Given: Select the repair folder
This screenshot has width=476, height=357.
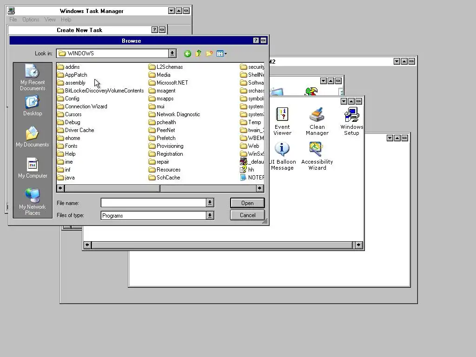Looking at the screenshot, I should coord(159,161).
